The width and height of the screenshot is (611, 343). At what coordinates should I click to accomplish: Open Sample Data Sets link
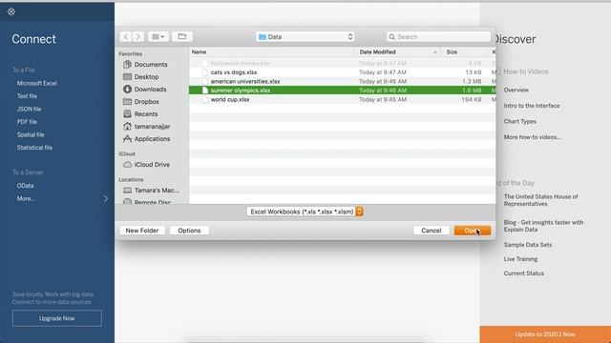click(528, 245)
